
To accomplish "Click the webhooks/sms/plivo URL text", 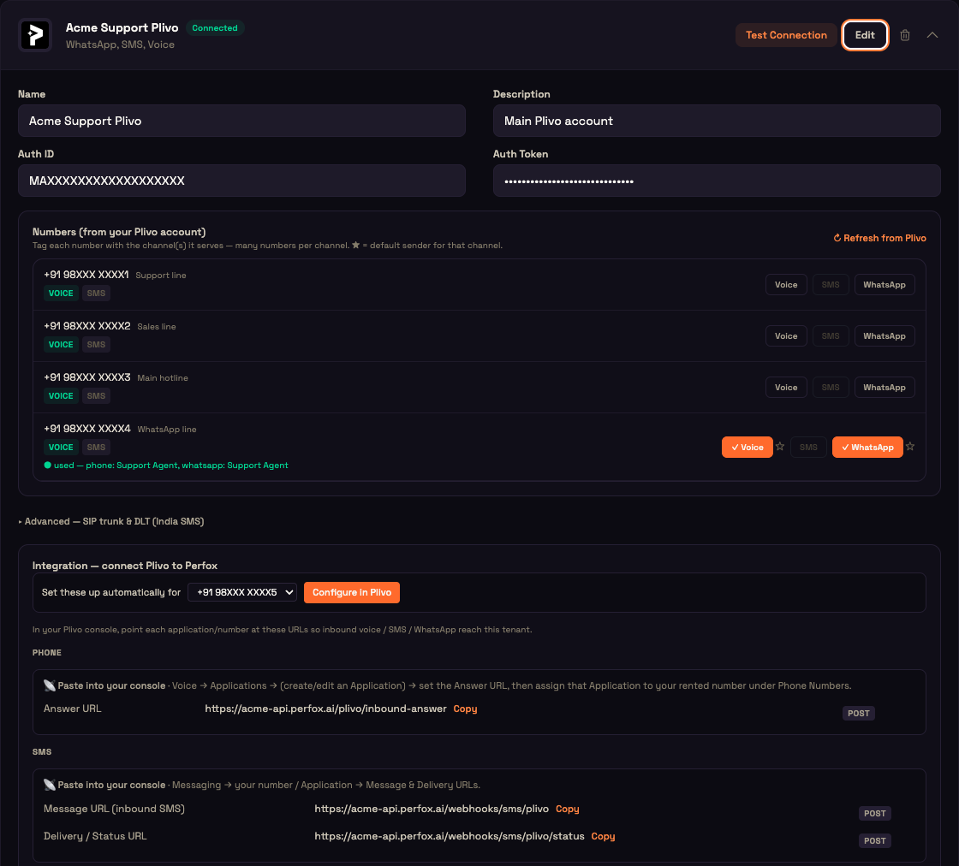I will [x=432, y=810].
